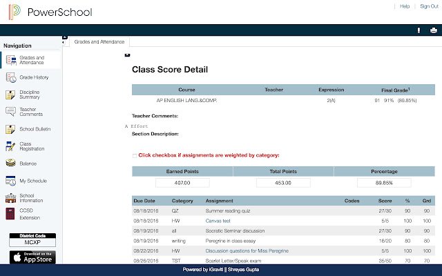Click the MCXP district code box
The image size is (442, 276).
pos(32,242)
